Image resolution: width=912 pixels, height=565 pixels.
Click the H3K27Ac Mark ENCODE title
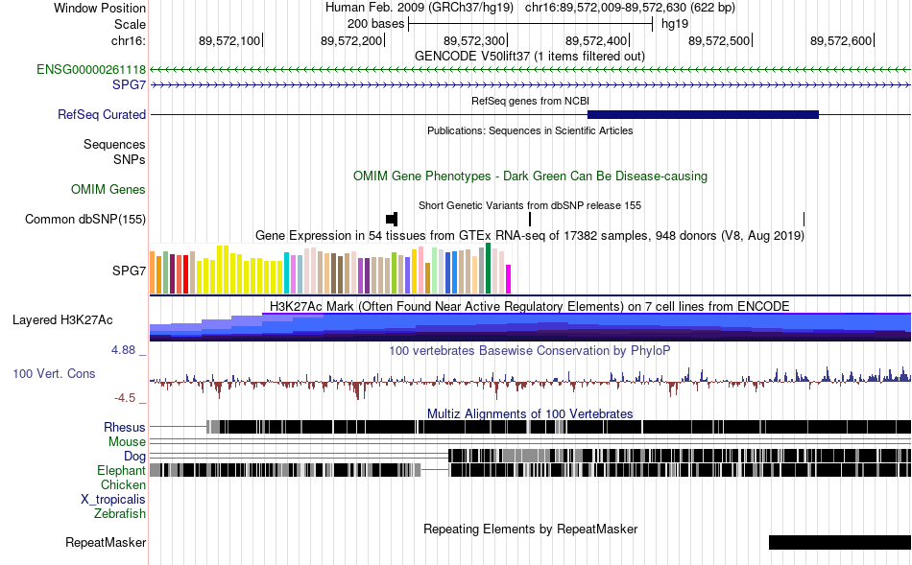tap(530, 306)
